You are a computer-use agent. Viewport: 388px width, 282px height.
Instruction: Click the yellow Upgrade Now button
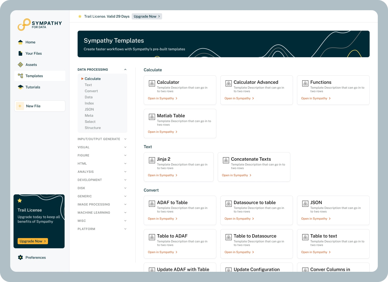33,241
